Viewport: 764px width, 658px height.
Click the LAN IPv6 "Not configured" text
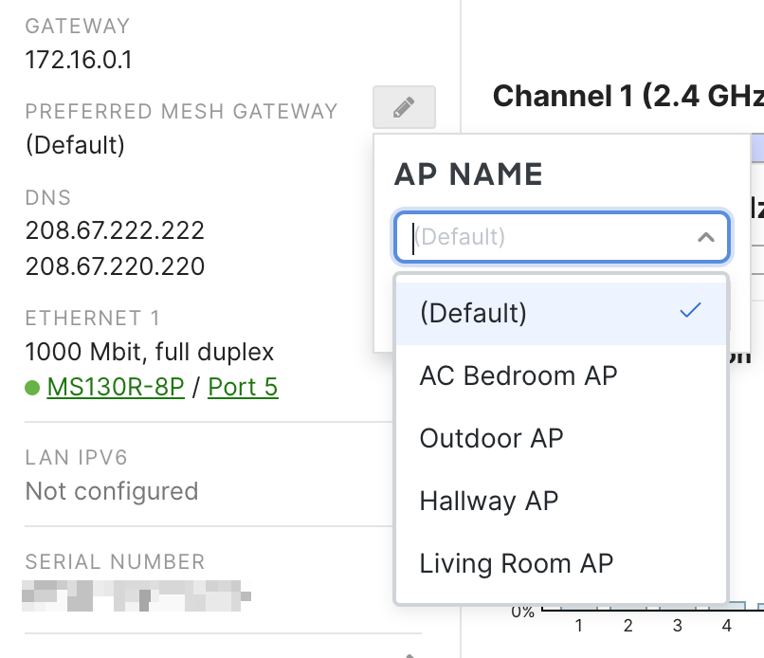[x=112, y=491]
